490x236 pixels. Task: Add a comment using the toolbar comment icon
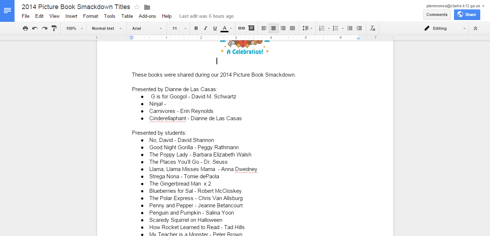(x=251, y=28)
